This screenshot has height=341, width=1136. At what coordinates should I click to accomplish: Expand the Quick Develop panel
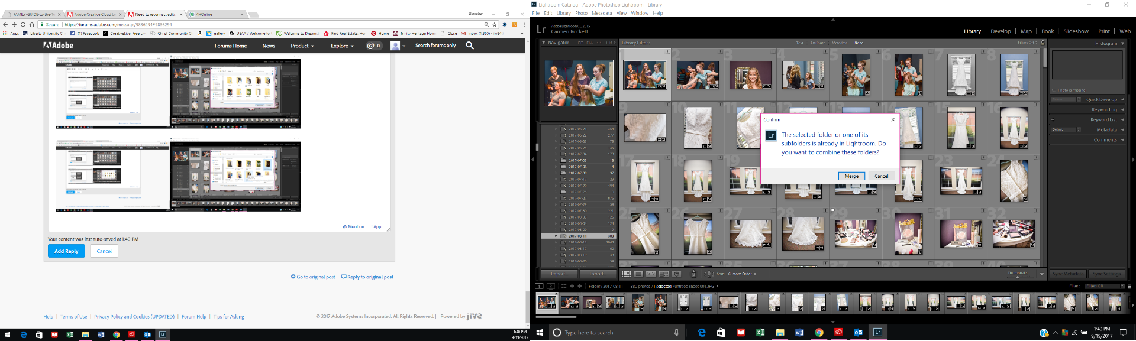pos(1122,99)
